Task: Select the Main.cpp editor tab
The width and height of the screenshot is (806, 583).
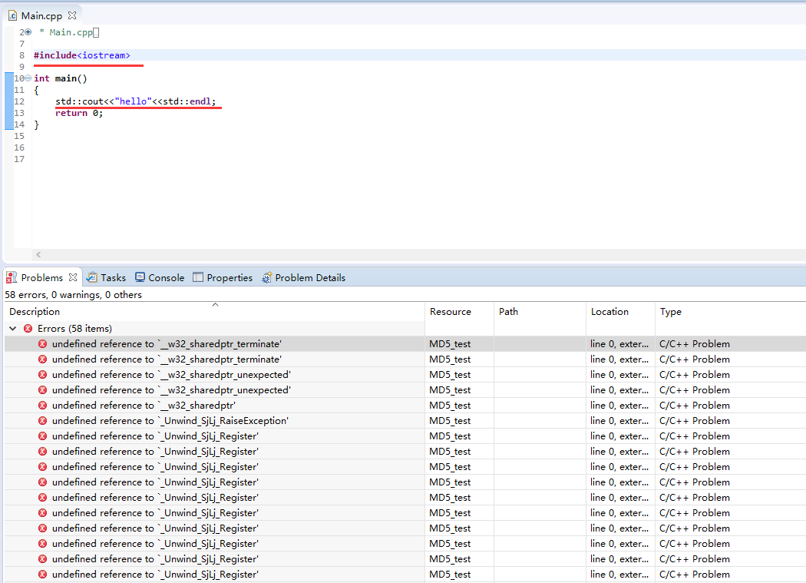Action: pyautogui.click(x=41, y=15)
